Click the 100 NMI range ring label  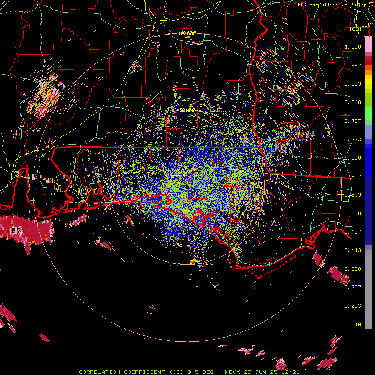pyautogui.click(x=187, y=33)
